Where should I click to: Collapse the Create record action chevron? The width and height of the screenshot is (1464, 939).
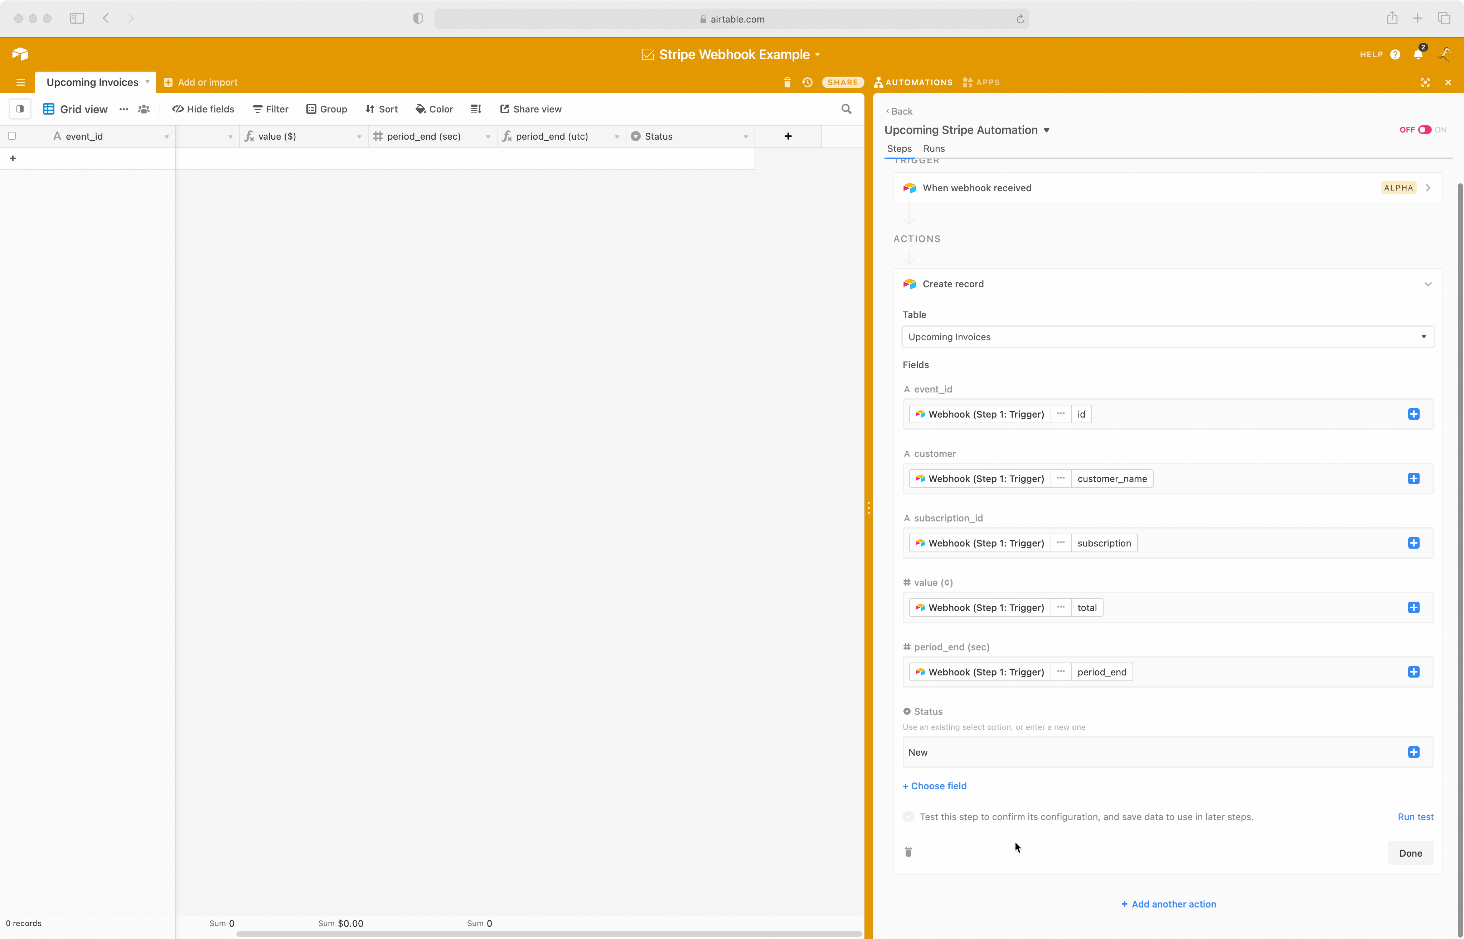(x=1427, y=284)
